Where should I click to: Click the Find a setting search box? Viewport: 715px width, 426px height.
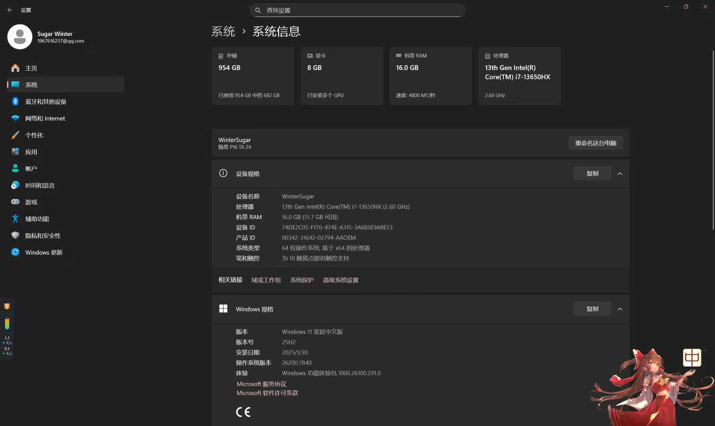coord(357,10)
